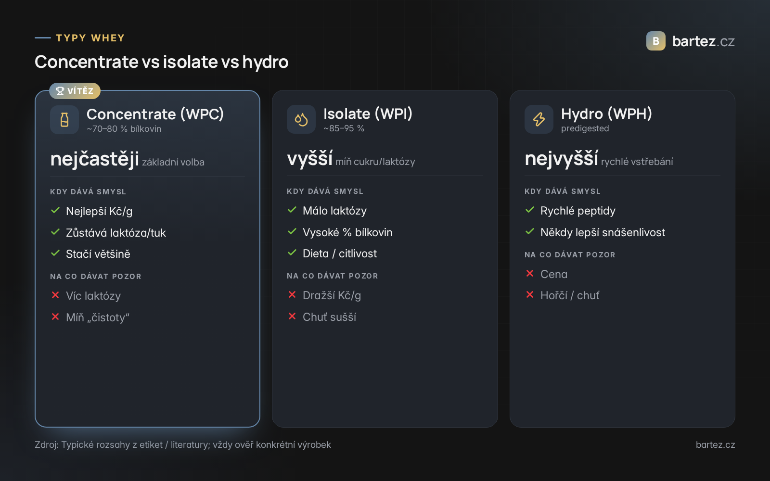The image size is (770, 481).
Task: Click the bottle icon beside Concentrate (WPC)
Action: tap(64, 120)
